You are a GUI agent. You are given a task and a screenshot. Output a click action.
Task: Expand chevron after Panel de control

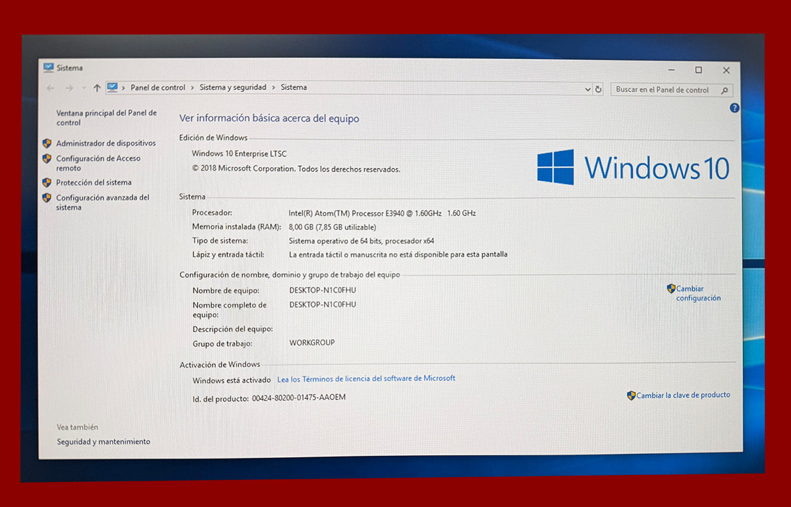(x=192, y=88)
